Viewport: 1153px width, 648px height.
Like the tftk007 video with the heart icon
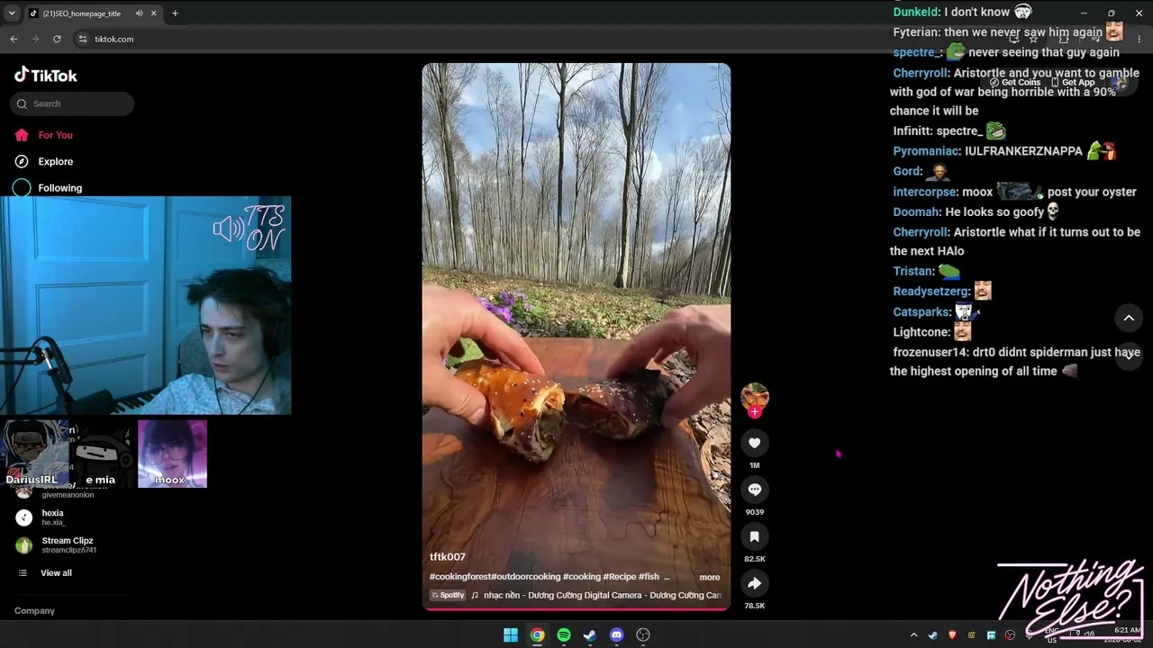754,443
